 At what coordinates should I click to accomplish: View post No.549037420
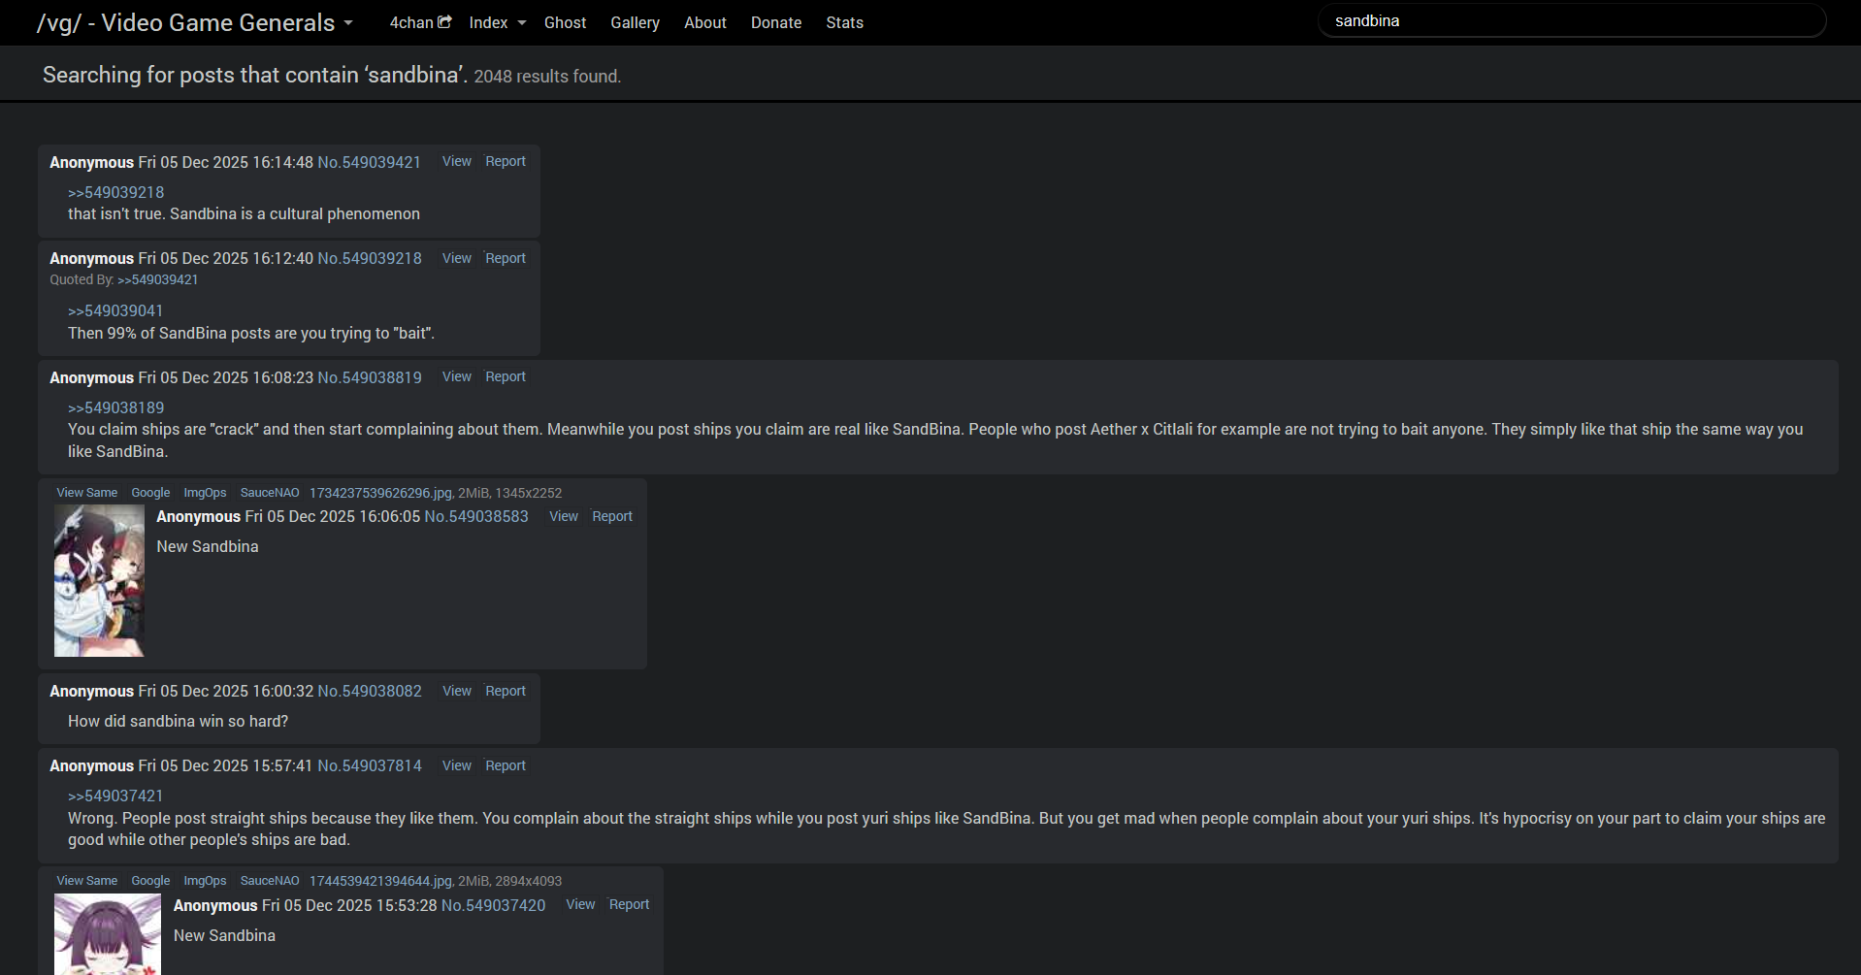coord(580,904)
